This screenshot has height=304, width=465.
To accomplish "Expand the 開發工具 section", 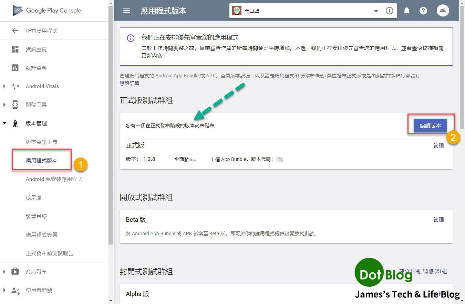I will (4, 105).
